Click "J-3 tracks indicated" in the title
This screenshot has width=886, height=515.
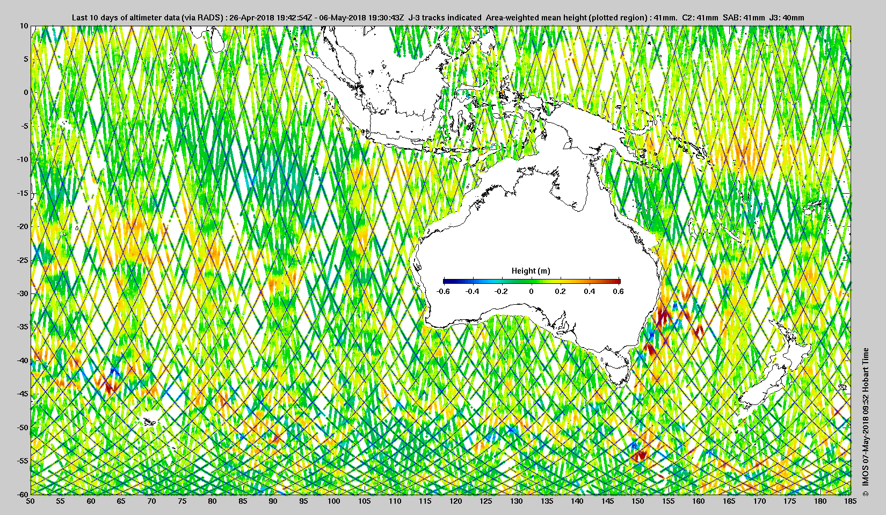point(445,18)
